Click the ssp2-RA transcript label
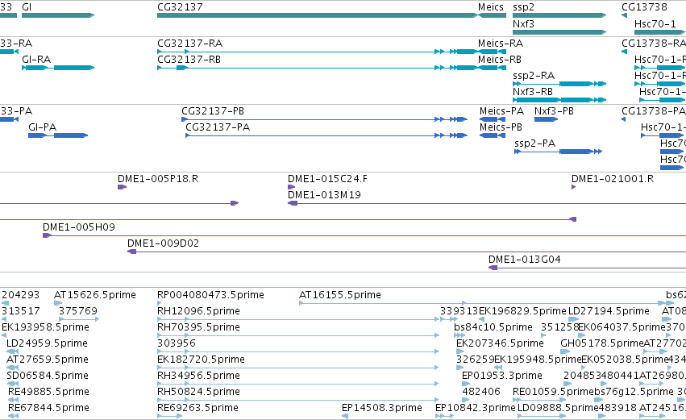Viewport: 686px width, 420px height. (x=534, y=76)
